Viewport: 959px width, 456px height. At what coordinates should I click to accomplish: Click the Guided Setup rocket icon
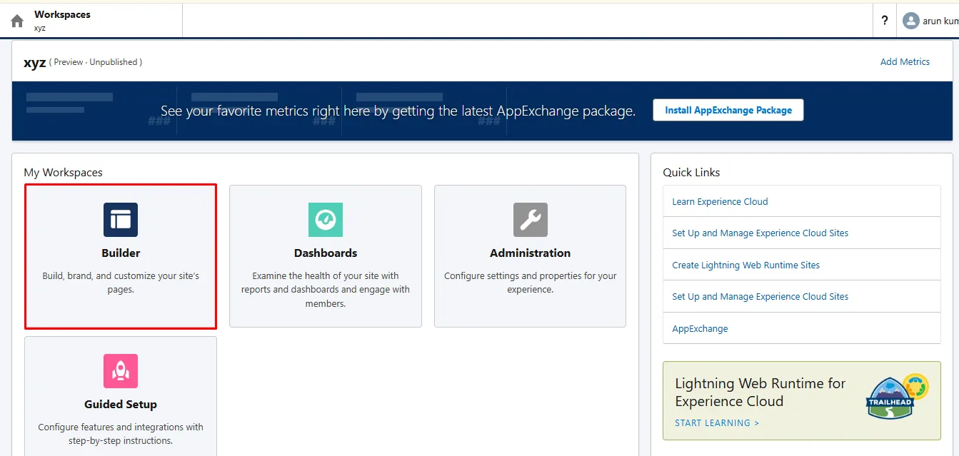pos(121,371)
